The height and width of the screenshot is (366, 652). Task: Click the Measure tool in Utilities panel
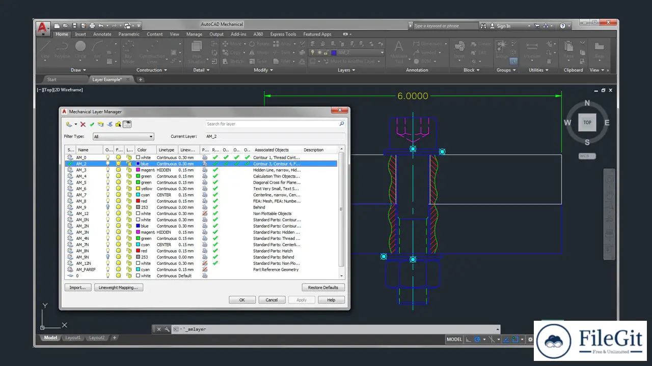pyautogui.click(x=532, y=50)
